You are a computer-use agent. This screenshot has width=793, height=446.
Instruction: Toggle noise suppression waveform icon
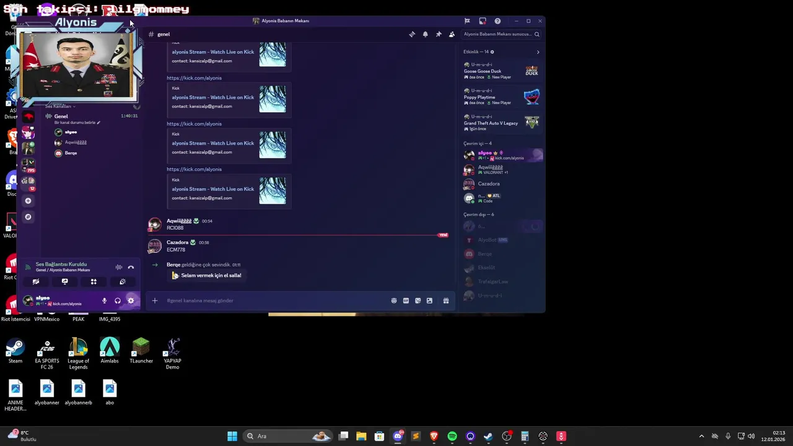tap(118, 267)
